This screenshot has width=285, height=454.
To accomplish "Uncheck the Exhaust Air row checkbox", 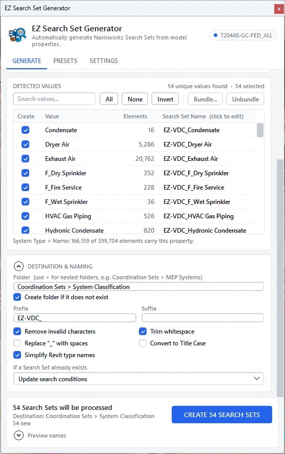I will point(26,159).
